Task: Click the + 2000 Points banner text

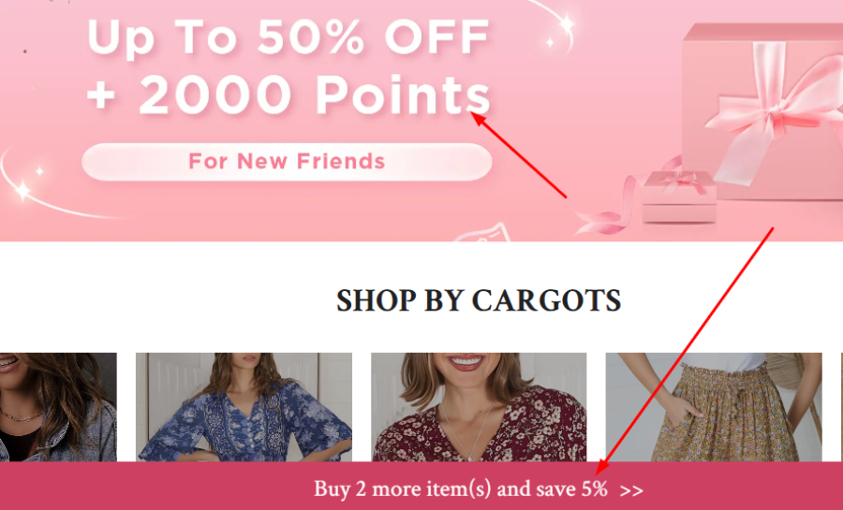Action: pos(288,95)
